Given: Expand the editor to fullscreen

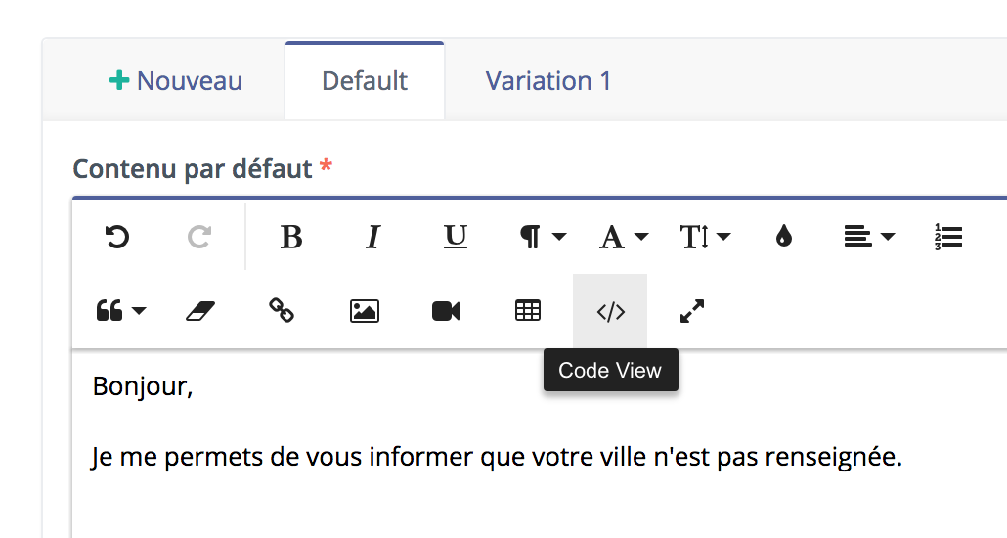Looking at the screenshot, I should point(691,312).
